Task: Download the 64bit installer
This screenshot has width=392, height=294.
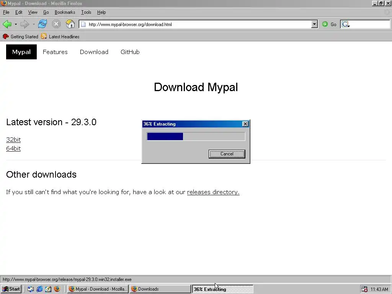Action: click(13, 148)
